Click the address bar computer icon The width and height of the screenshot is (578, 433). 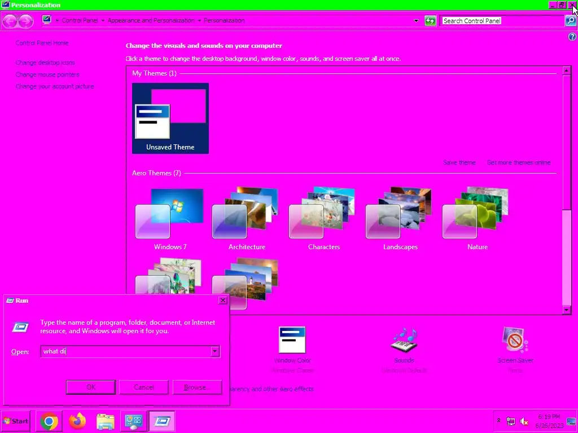(47, 20)
